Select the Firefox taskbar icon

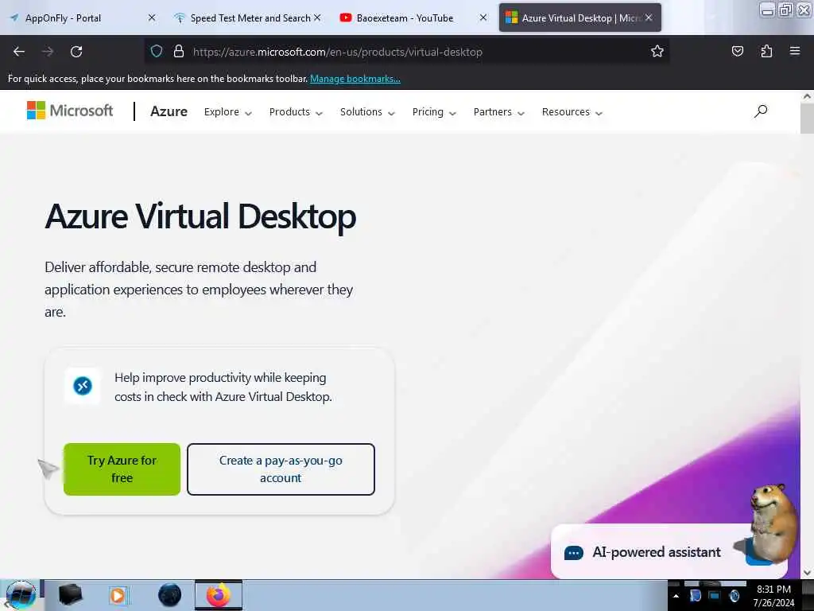click(219, 595)
